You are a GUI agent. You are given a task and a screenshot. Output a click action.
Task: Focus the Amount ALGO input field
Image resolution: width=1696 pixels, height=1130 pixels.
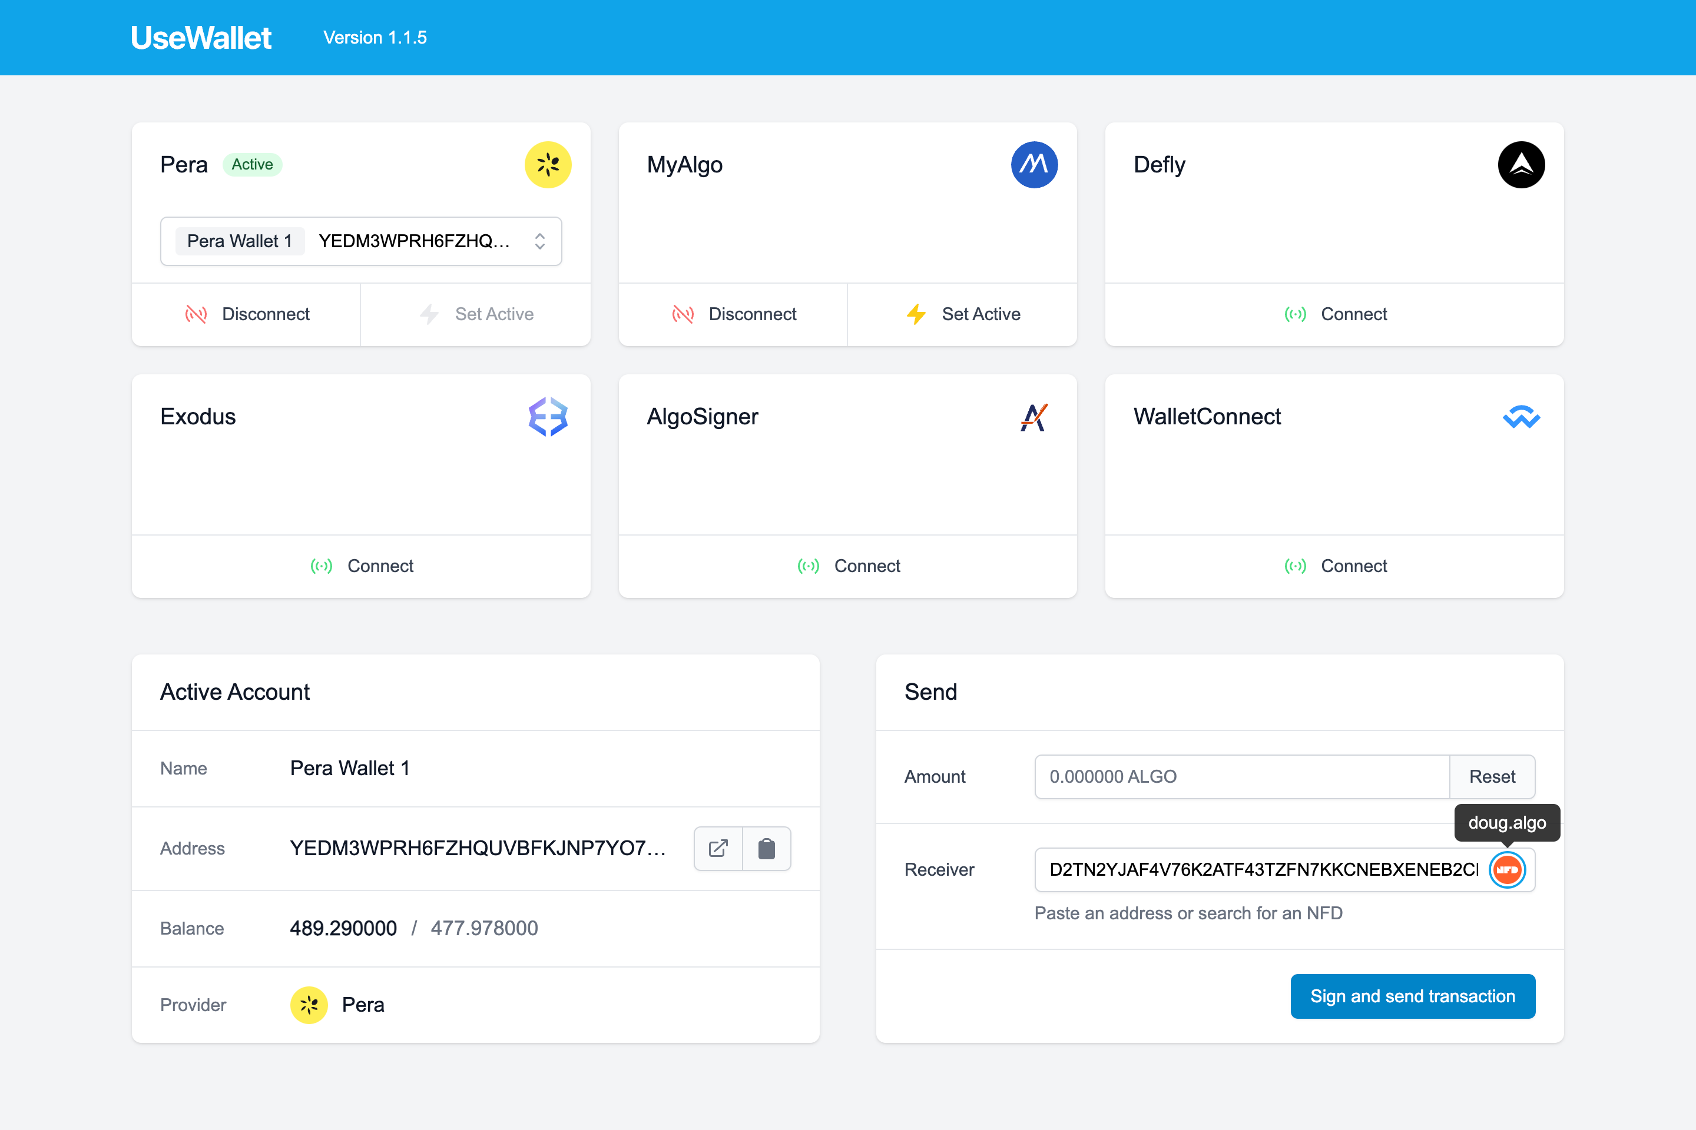pos(1241,777)
